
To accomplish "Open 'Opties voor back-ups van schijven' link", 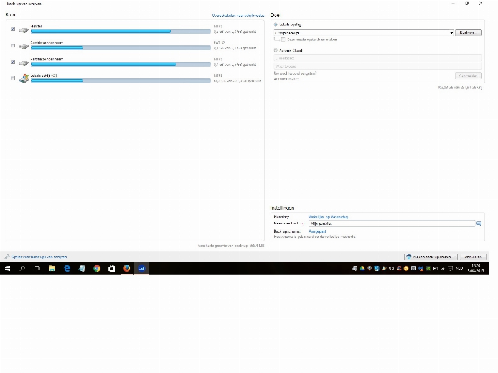I will pyautogui.click(x=39, y=257).
